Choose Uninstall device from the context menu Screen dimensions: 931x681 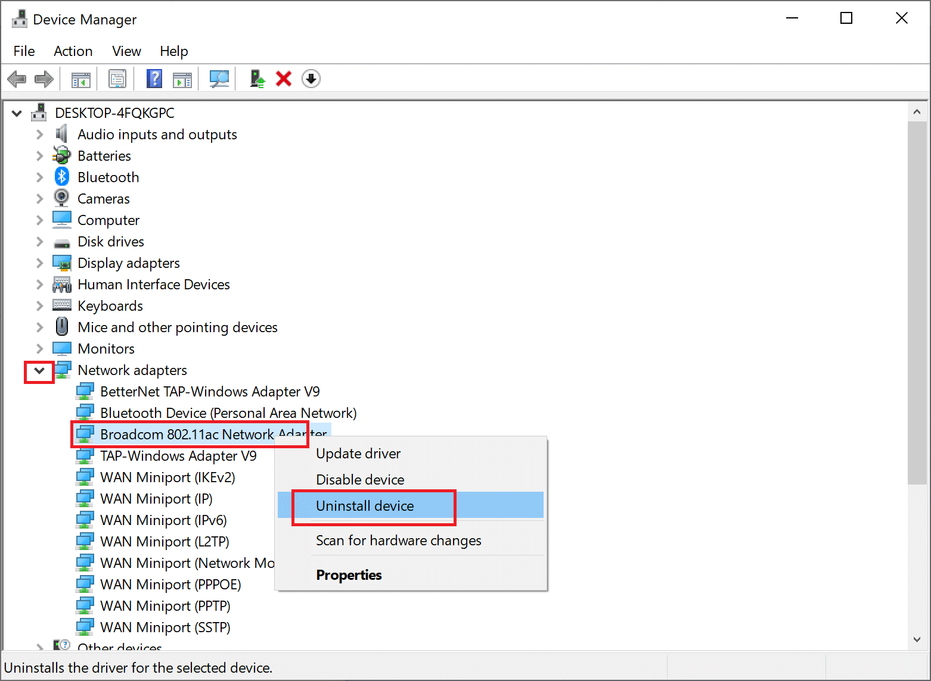tap(365, 506)
